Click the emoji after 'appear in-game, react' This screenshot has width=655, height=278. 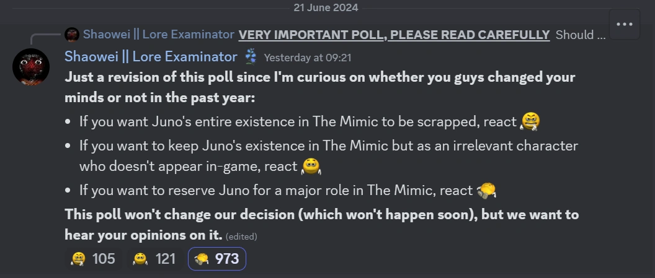tap(310, 167)
